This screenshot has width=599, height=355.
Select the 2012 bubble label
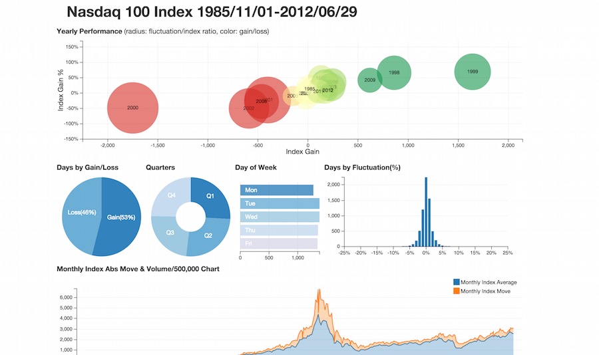327,90
